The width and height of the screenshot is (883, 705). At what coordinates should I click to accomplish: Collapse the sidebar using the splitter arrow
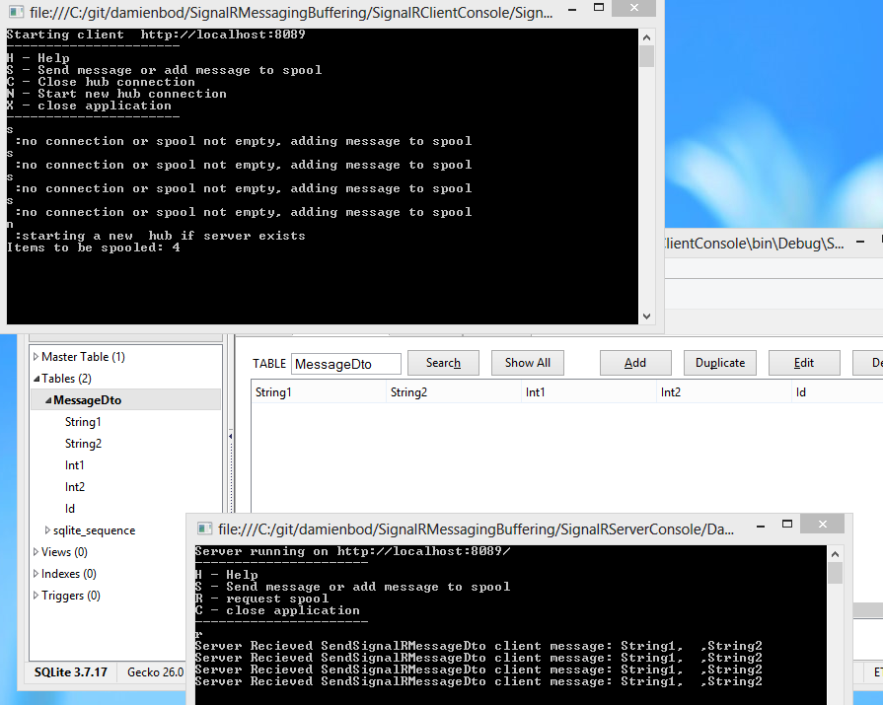click(x=230, y=436)
